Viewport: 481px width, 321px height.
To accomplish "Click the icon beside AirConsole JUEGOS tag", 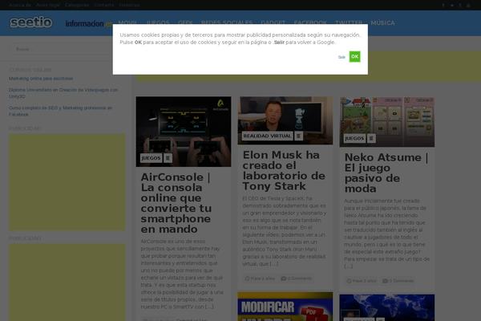I will tap(168, 158).
